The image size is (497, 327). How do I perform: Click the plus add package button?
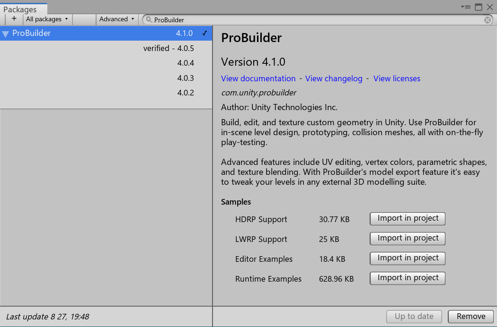pos(14,19)
